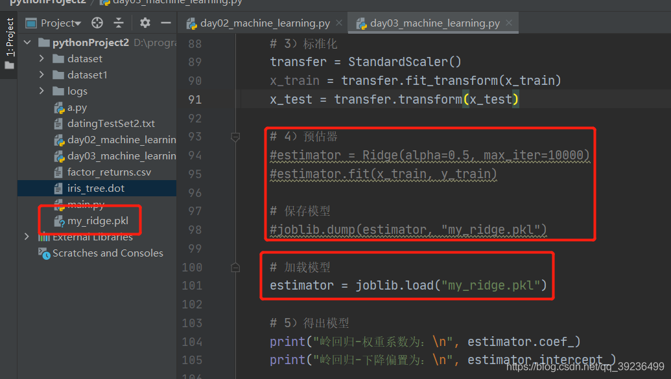Image resolution: width=671 pixels, height=379 pixels.
Task: Click the iris_tree.dot file icon
Action: [x=58, y=189]
